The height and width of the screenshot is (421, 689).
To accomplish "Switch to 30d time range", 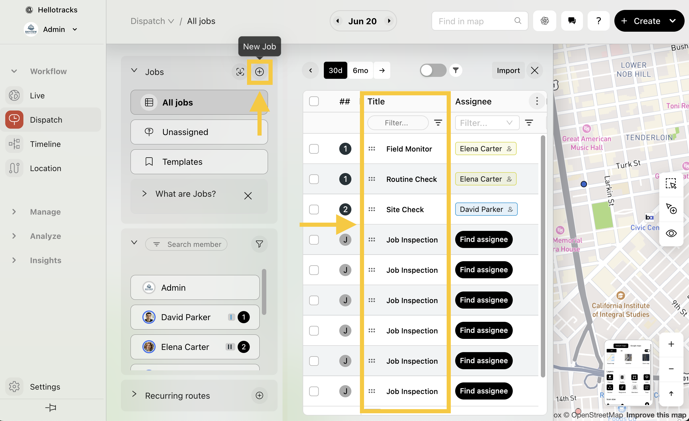I will (x=335, y=70).
